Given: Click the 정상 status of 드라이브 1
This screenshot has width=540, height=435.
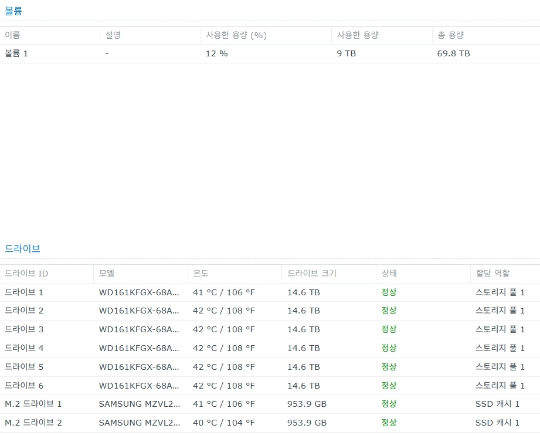Looking at the screenshot, I should click(x=389, y=292).
